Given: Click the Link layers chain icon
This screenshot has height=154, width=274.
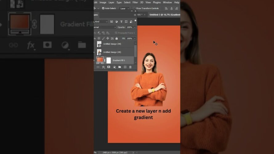Looking at the screenshot, I should coord(98,67).
